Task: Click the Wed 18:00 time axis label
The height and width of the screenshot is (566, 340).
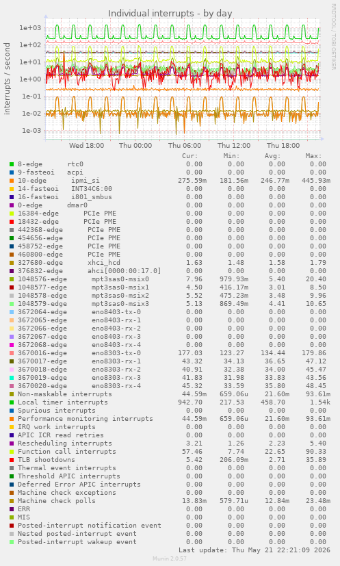Action: click(x=87, y=146)
